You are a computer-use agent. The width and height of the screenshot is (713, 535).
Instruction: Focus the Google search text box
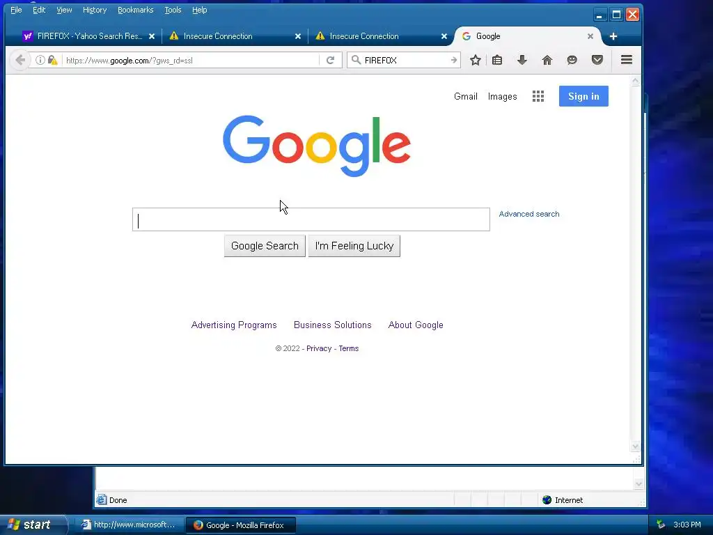pos(311,219)
